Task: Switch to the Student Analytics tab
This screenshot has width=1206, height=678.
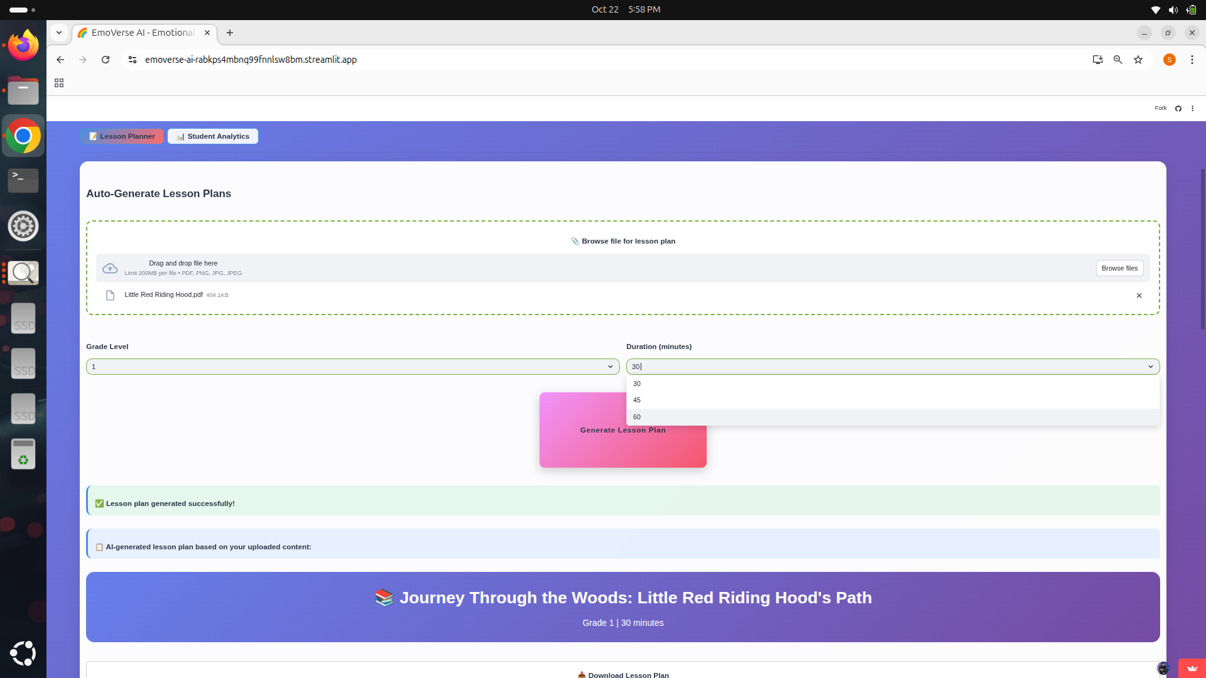Action: coord(213,136)
